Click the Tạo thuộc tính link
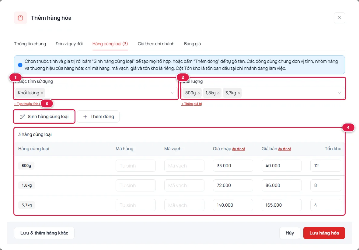This screenshot has height=250, width=359. (27, 104)
